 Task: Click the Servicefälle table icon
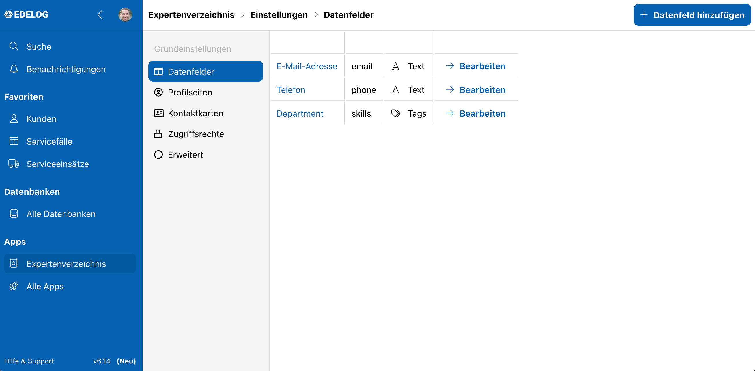(x=14, y=141)
